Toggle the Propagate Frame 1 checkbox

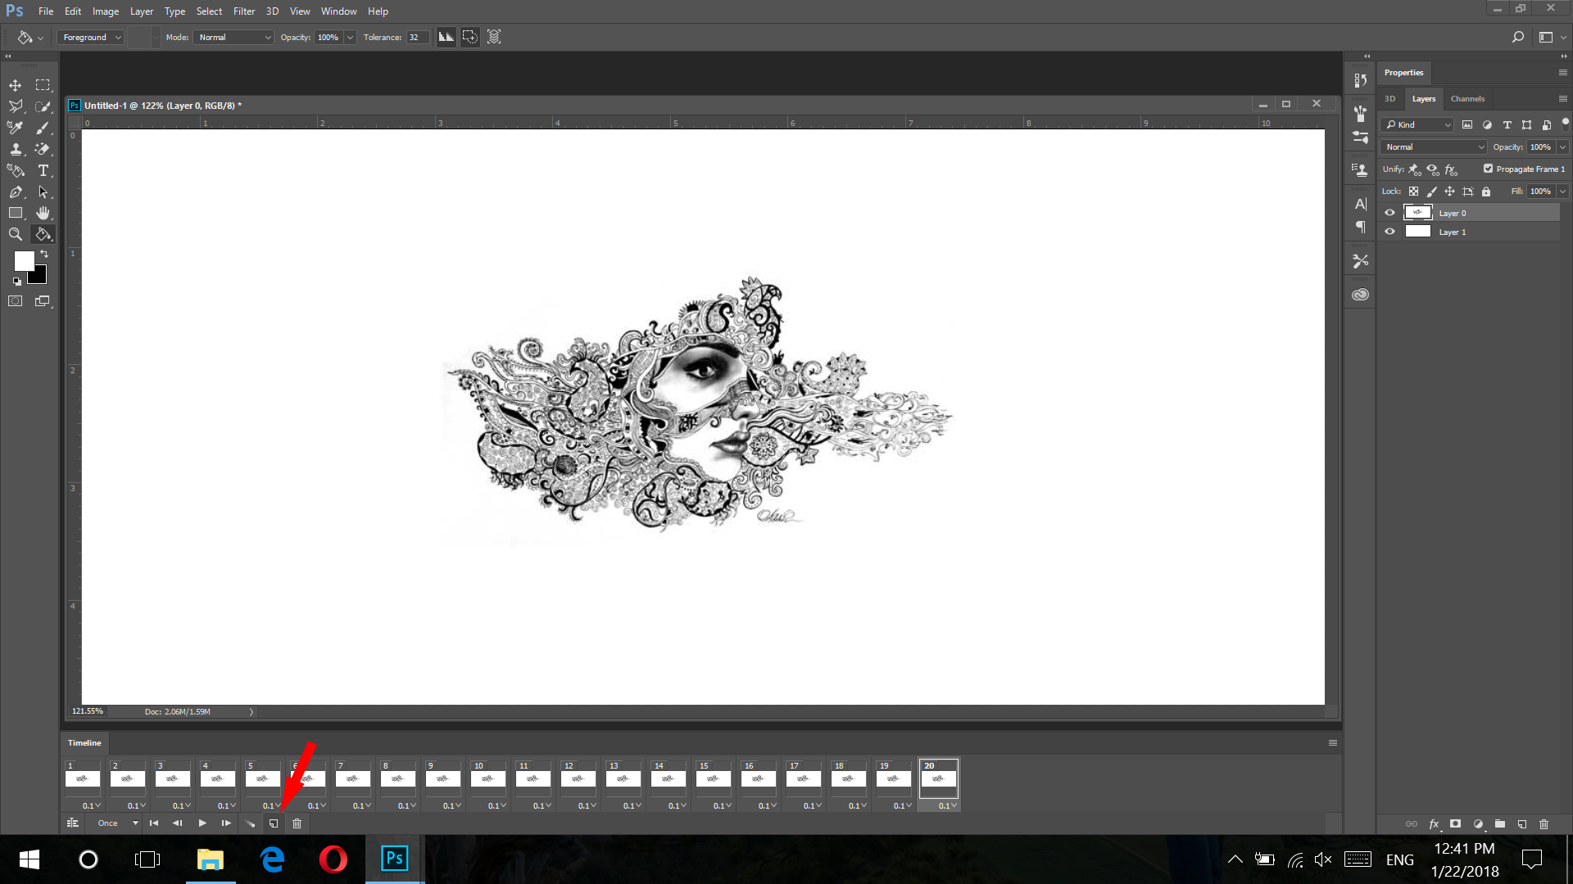pos(1489,169)
